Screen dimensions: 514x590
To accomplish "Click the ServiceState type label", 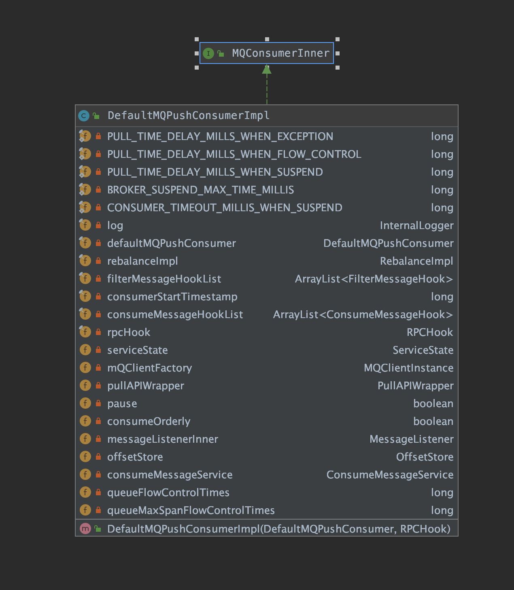I will [423, 350].
